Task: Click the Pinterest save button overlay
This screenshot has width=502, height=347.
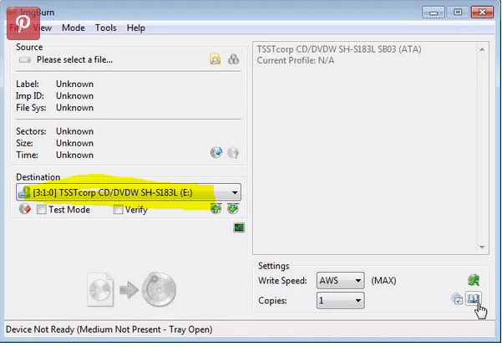Action: pyautogui.click(x=23, y=23)
